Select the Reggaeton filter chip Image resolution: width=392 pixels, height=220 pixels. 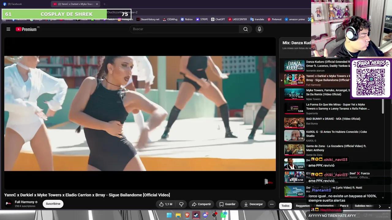[303, 206]
